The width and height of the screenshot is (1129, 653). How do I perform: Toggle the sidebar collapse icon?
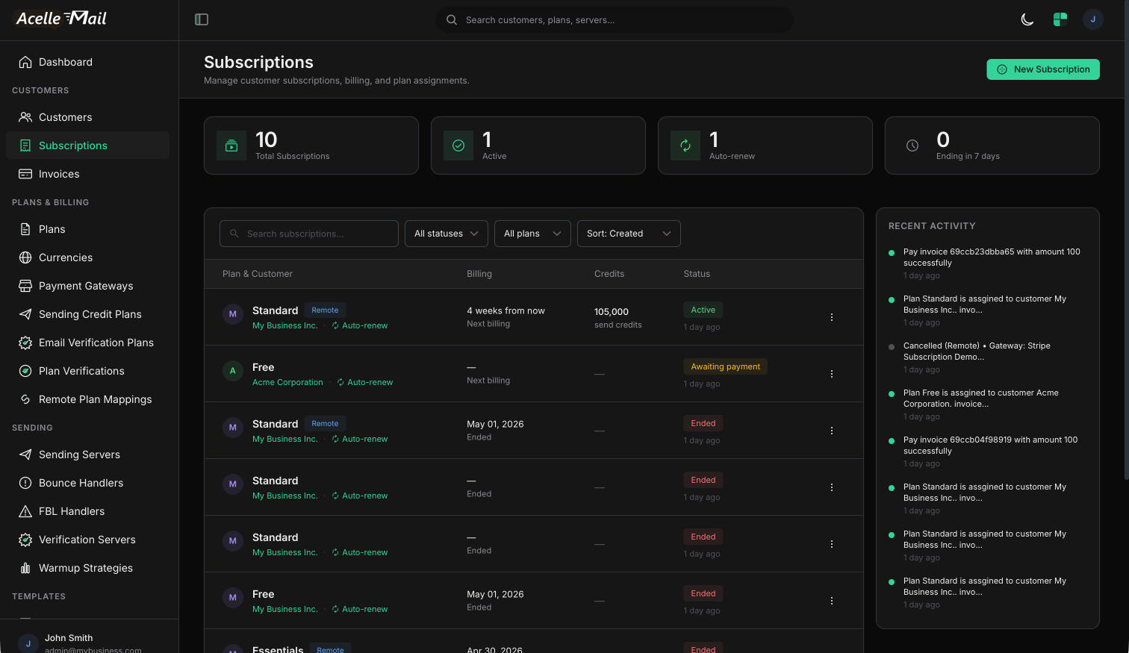pyautogui.click(x=202, y=19)
